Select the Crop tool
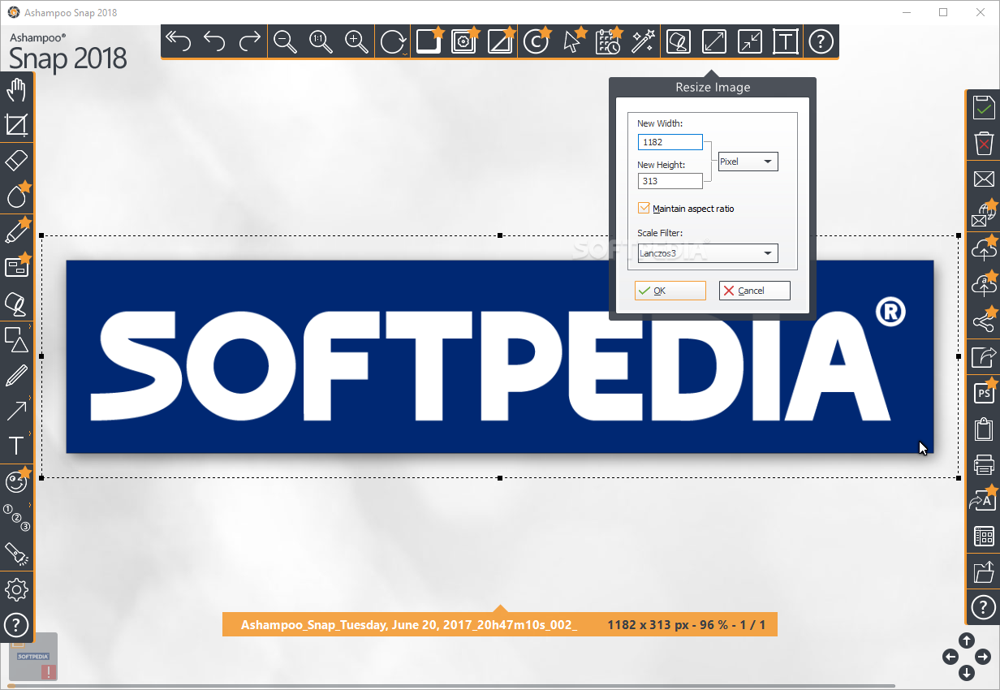The width and height of the screenshot is (1000, 690). coord(16,125)
